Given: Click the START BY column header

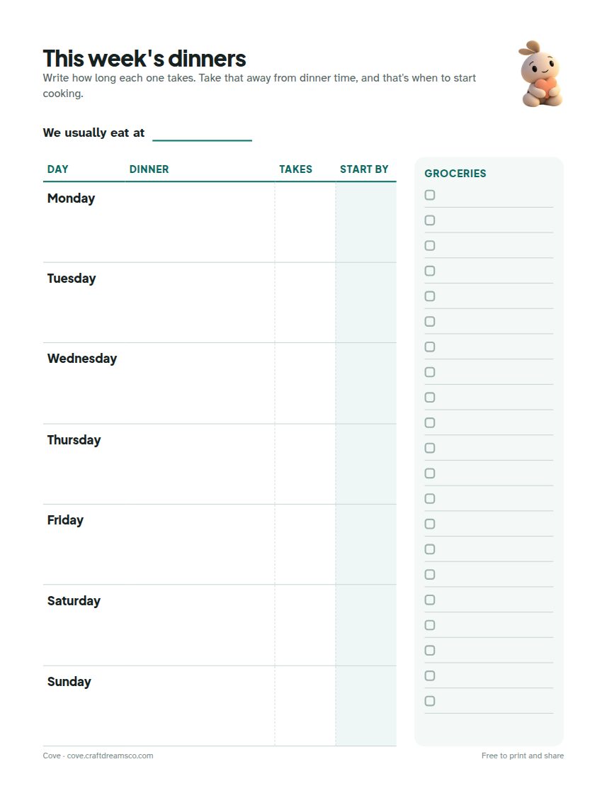Looking at the screenshot, I should click(x=364, y=169).
